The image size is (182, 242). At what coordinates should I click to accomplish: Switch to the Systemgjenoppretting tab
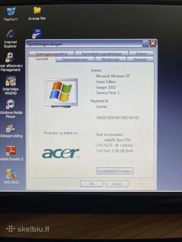(x=51, y=54)
